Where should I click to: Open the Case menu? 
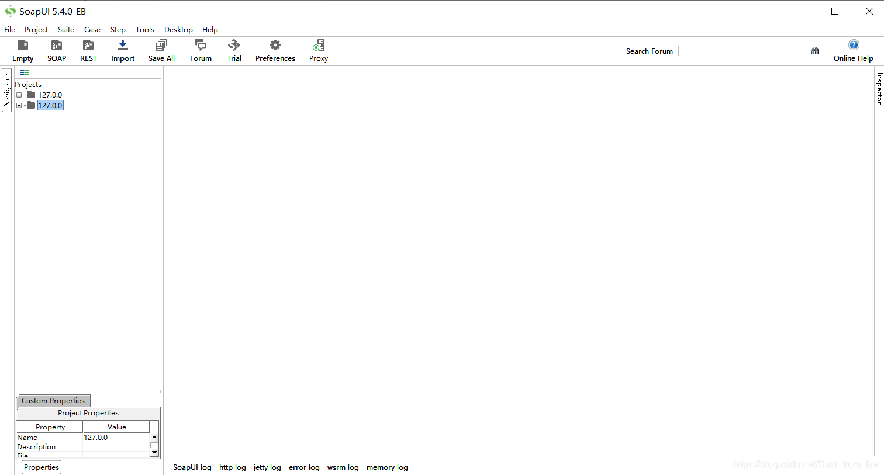click(x=92, y=30)
